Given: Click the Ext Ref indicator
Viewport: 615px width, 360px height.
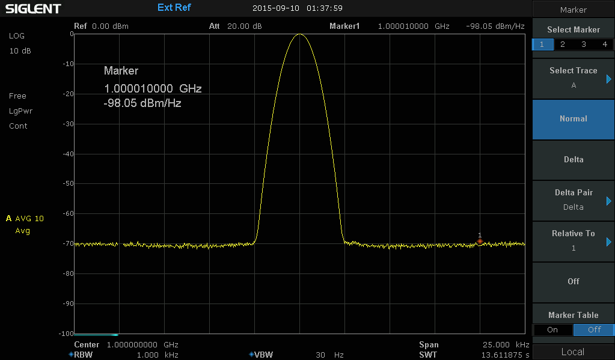Looking at the screenshot, I should point(174,7).
